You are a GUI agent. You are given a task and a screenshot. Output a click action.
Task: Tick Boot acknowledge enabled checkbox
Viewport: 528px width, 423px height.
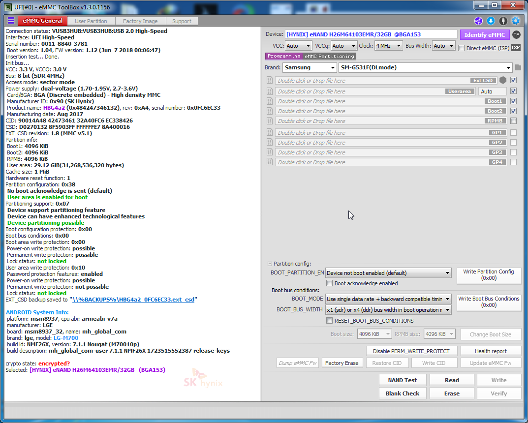click(329, 283)
